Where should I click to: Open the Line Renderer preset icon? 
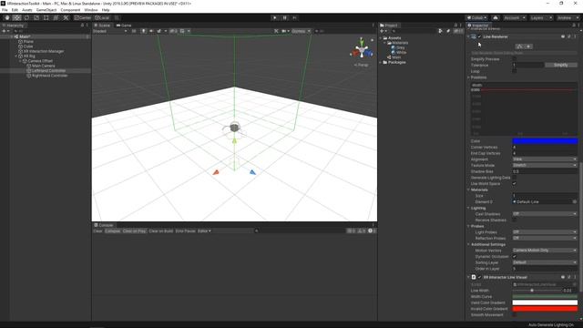click(568, 36)
